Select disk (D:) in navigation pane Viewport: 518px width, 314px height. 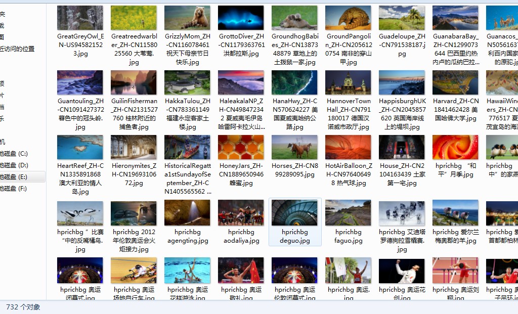coord(14,165)
